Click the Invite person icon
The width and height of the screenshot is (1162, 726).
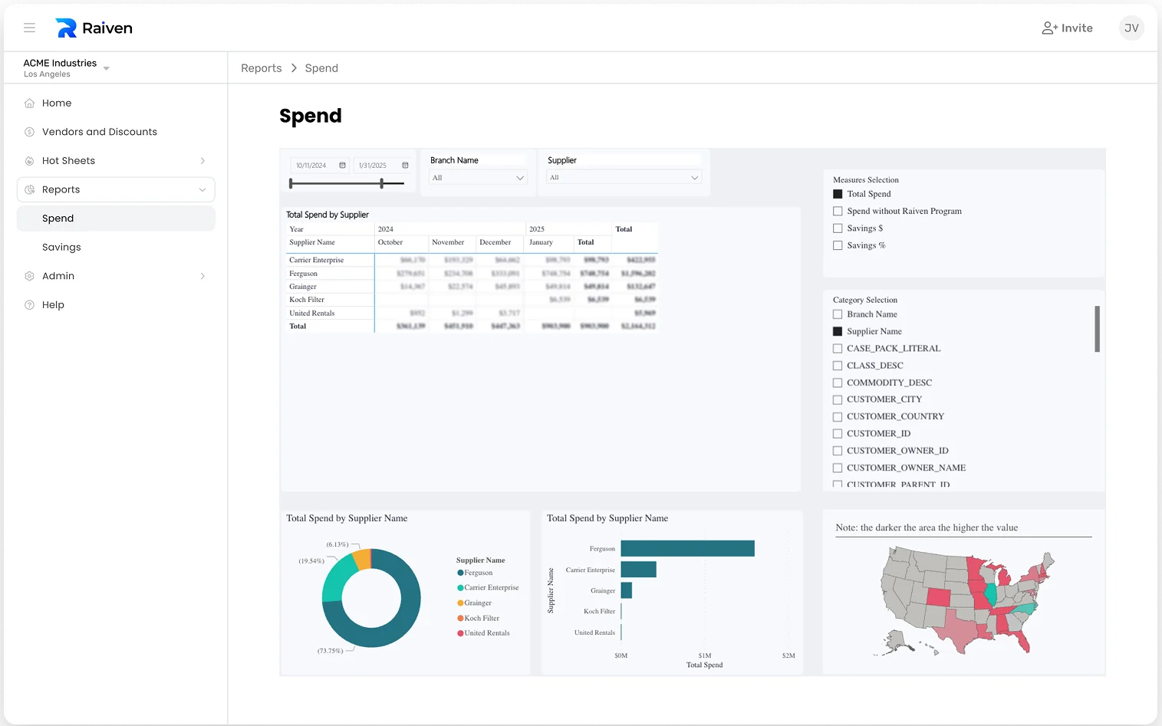[1049, 28]
